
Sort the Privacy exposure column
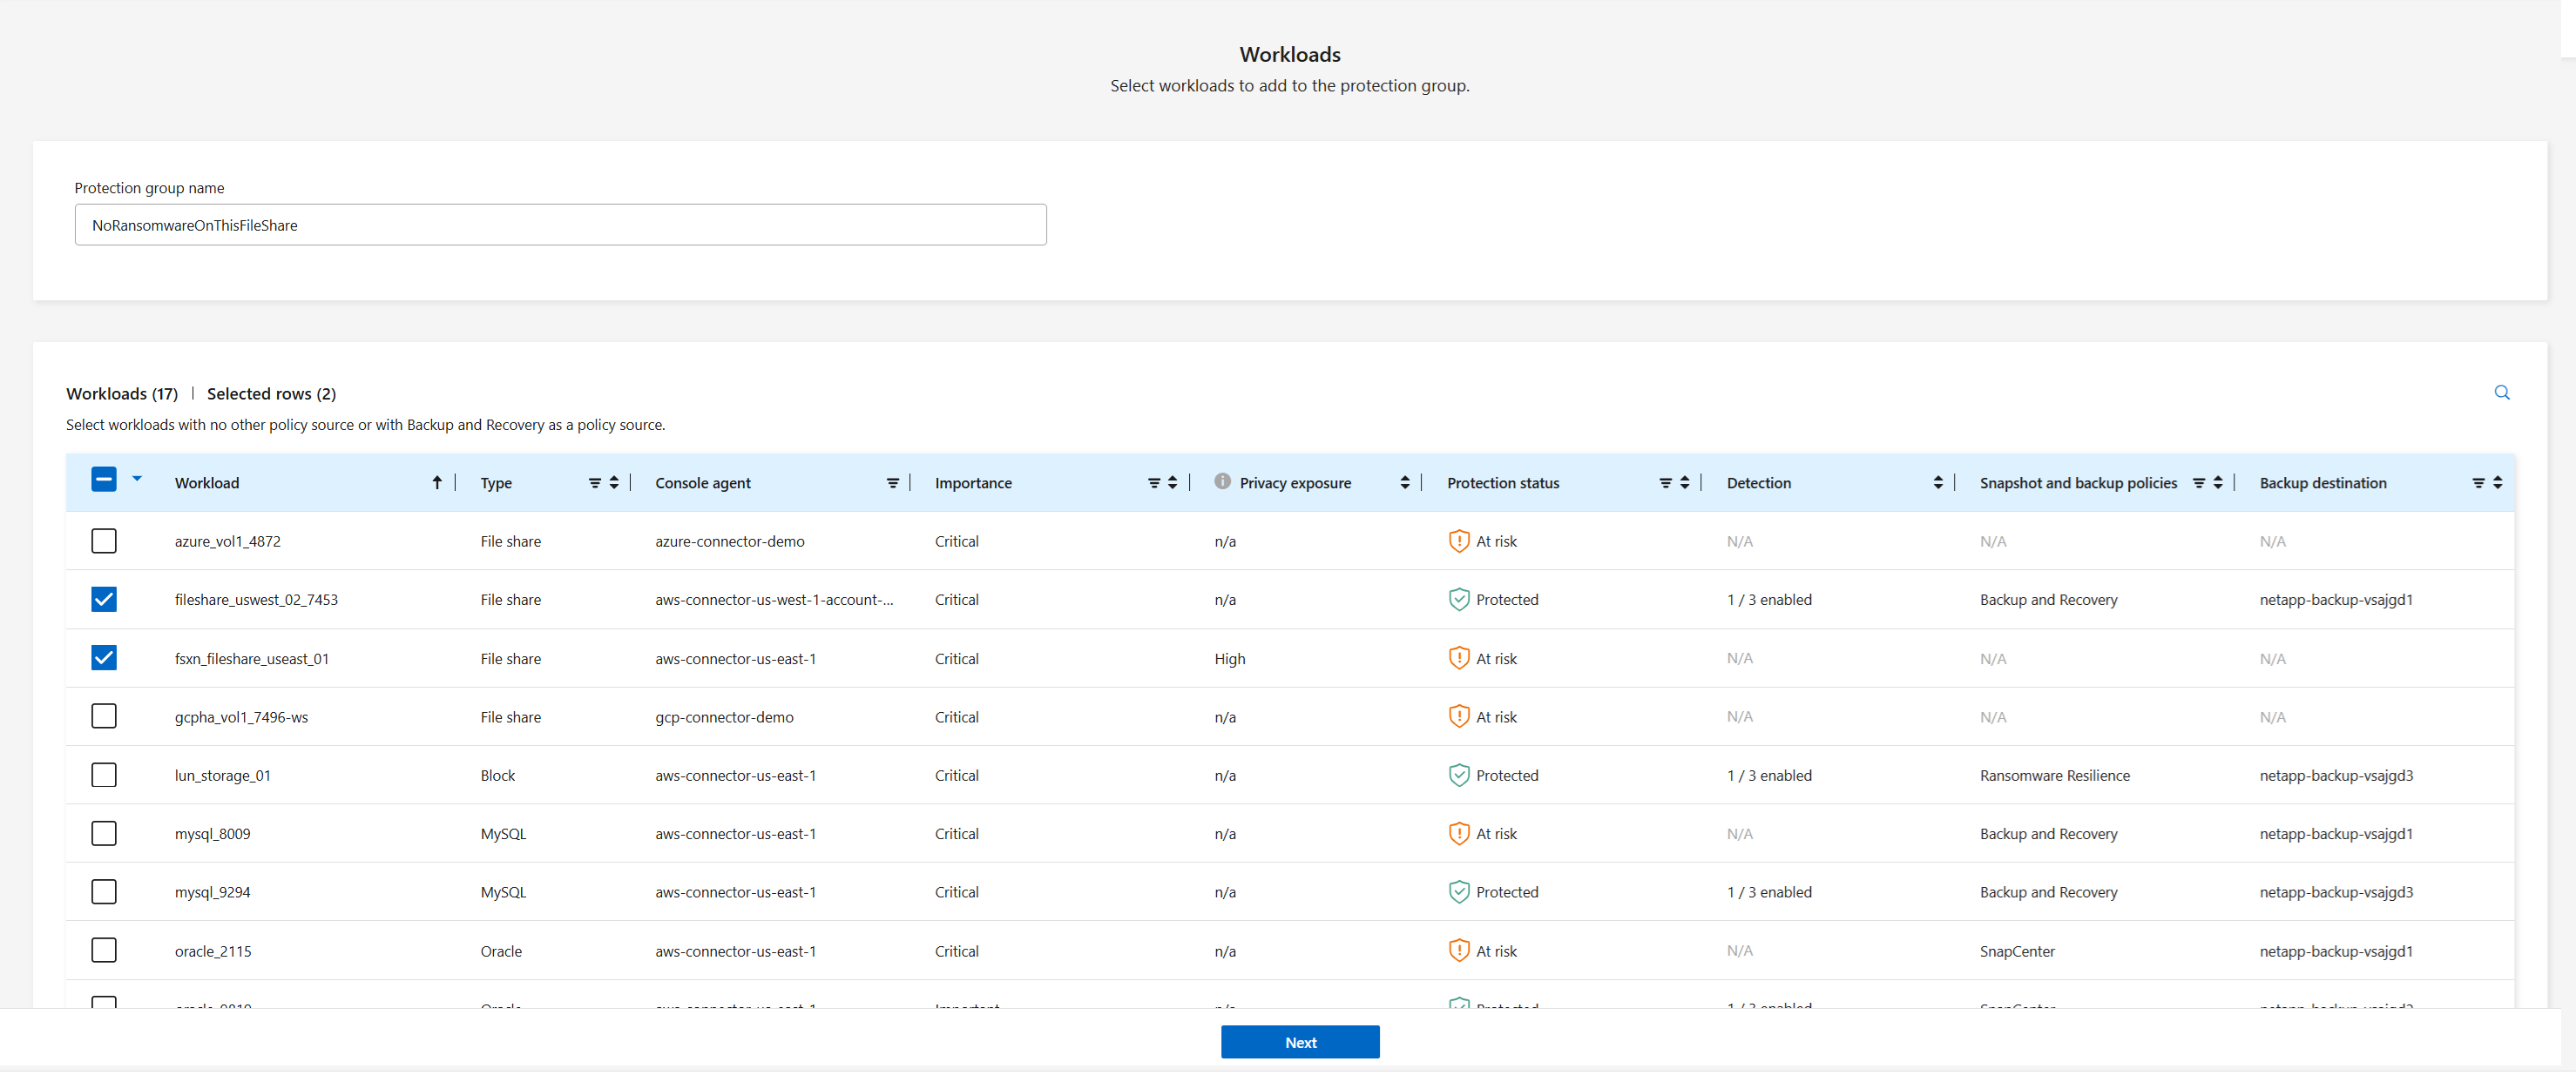pos(1405,484)
